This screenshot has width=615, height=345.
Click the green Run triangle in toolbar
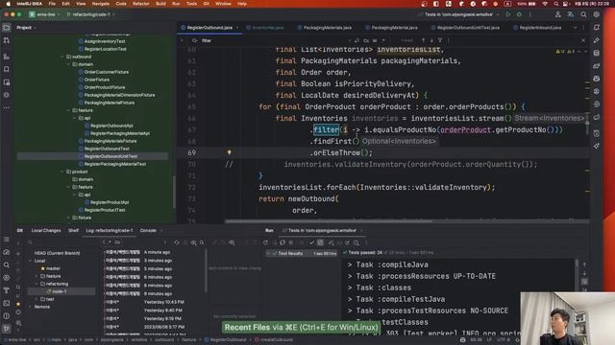point(508,14)
